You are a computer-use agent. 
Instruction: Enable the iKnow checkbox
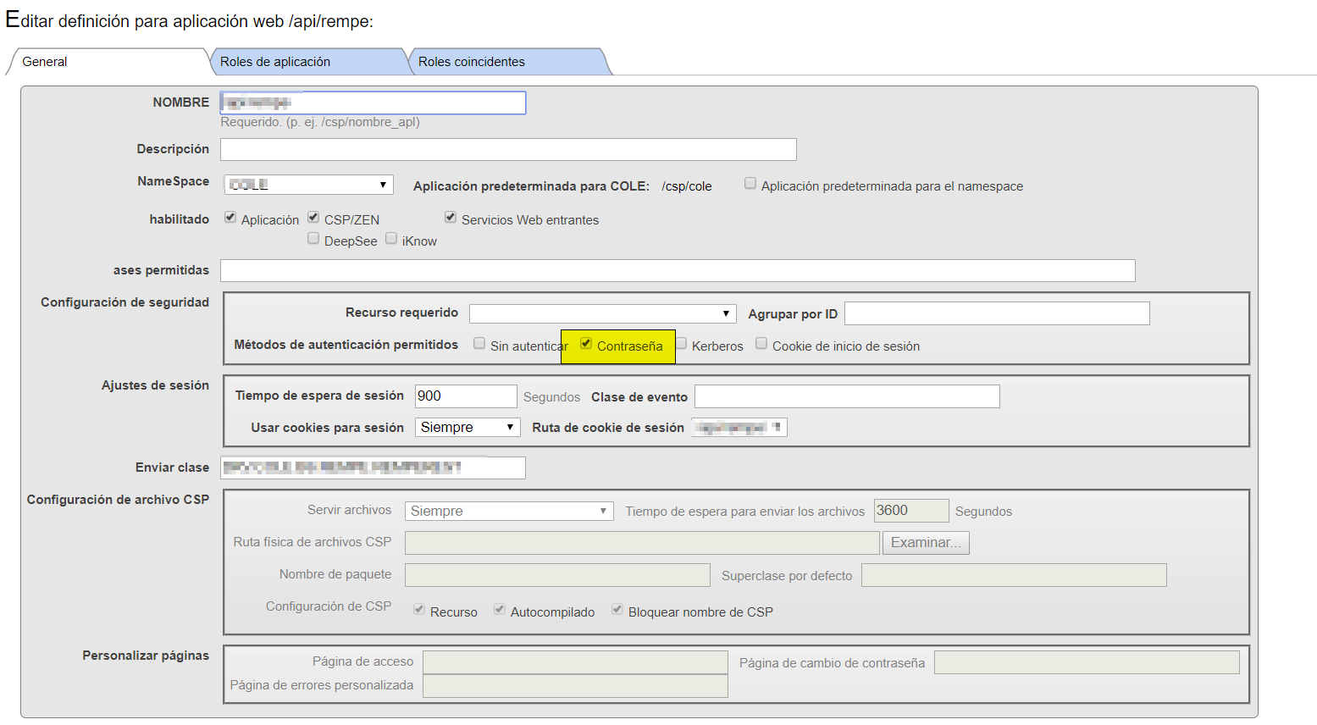coord(391,239)
